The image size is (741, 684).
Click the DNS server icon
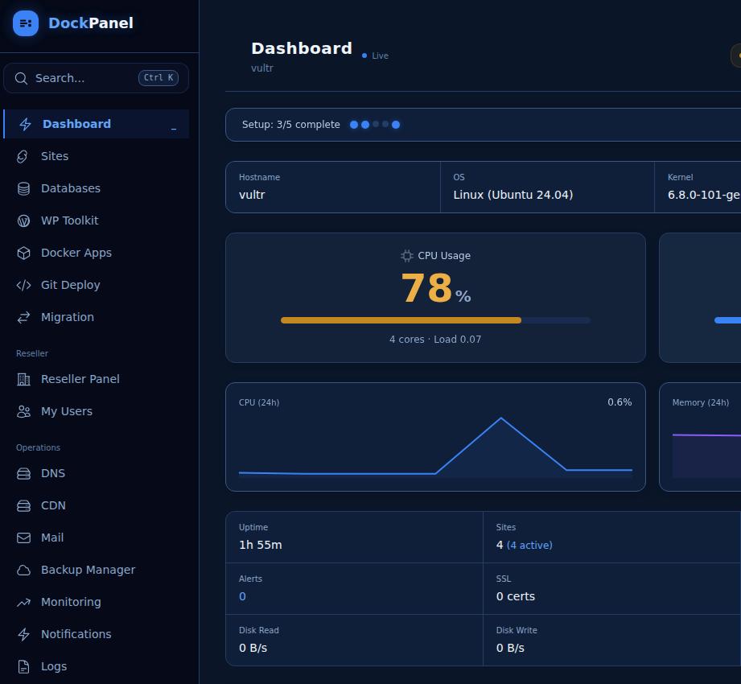click(x=23, y=473)
